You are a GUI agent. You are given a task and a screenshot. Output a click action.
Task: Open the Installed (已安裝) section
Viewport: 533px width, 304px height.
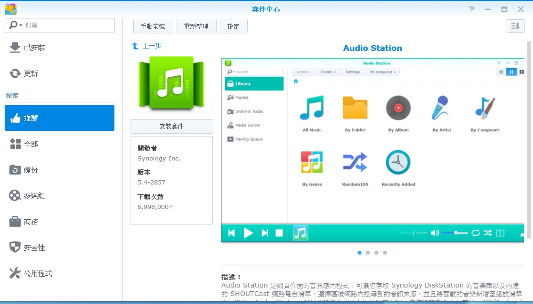coord(59,48)
